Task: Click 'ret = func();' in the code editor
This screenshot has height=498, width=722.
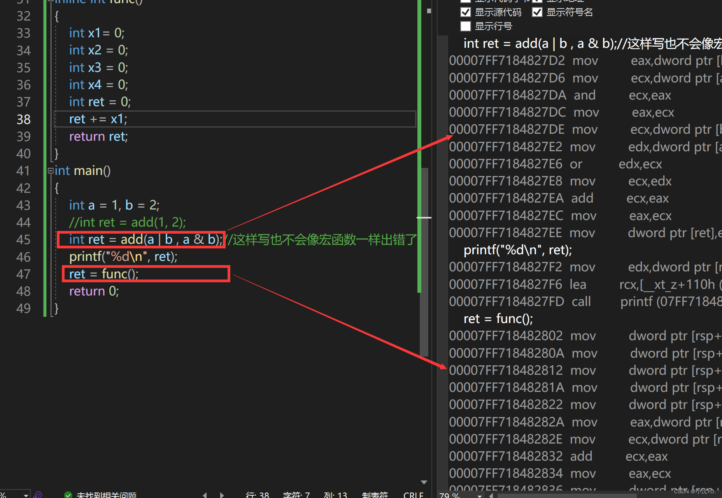Action: pyautogui.click(x=103, y=274)
